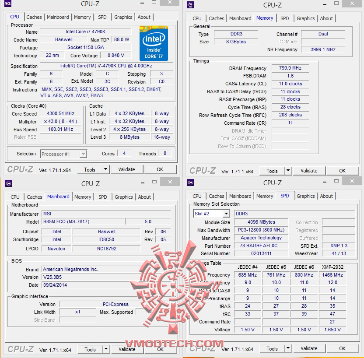Open SPD tab in CPU window

point(102,17)
